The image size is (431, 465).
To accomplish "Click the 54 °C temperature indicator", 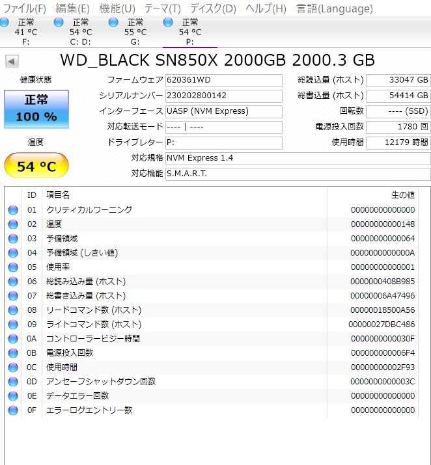I will coord(36,167).
